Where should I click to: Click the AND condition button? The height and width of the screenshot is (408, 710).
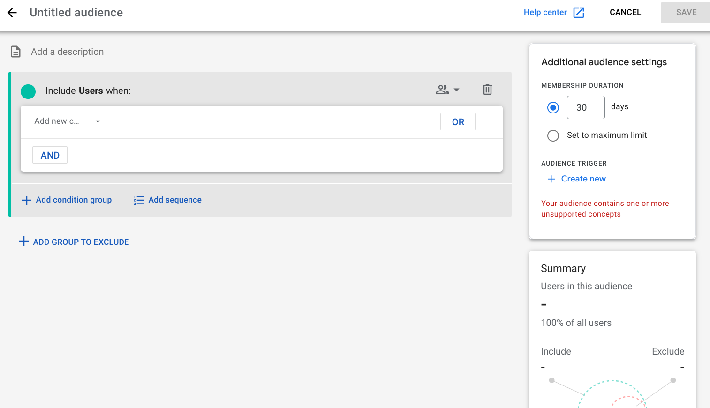pos(50,155)
